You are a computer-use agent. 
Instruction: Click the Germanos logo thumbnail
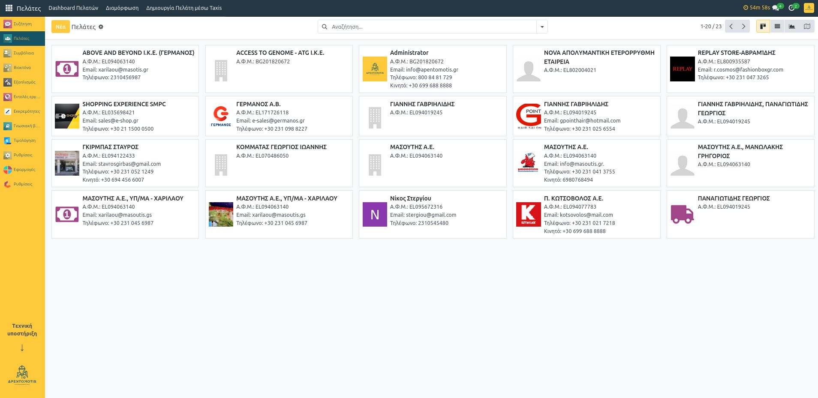tap(221, 117)
